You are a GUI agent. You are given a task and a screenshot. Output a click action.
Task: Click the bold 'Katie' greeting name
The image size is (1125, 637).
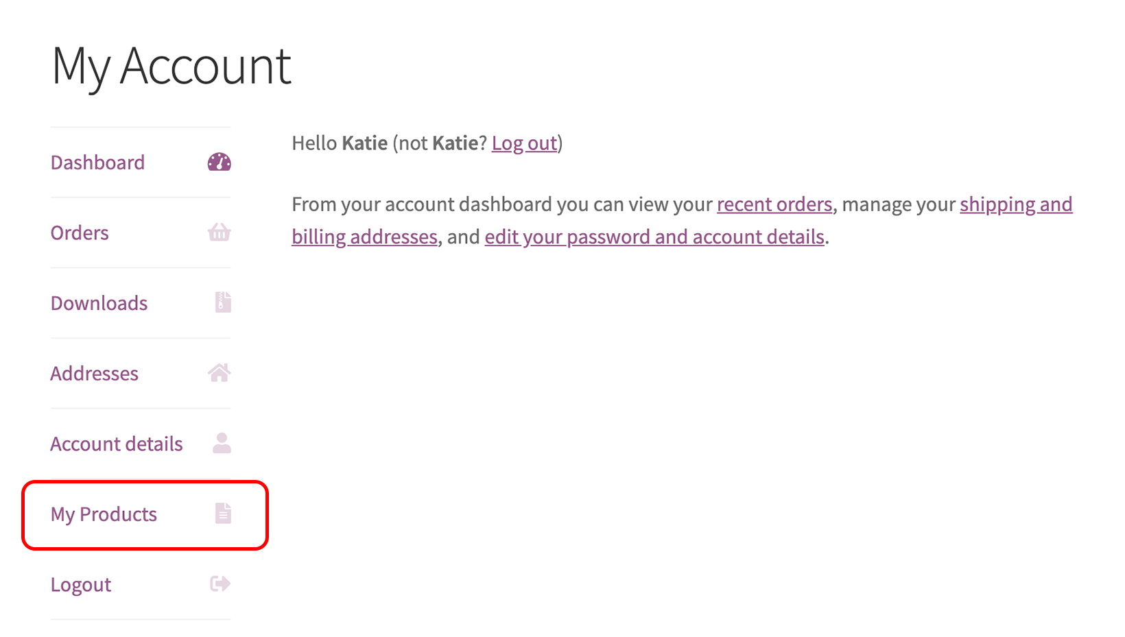coord(364,143)
